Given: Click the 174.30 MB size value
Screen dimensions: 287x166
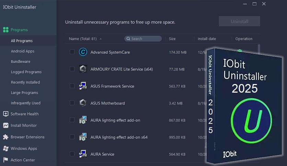Looking at the screenshot, I should [178, 52].
